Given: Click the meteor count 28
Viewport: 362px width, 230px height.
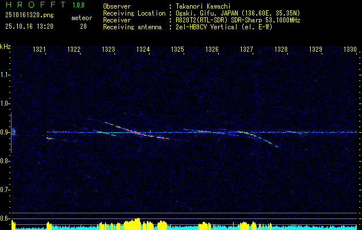Looking at the screenshot, I should (83, 26).
